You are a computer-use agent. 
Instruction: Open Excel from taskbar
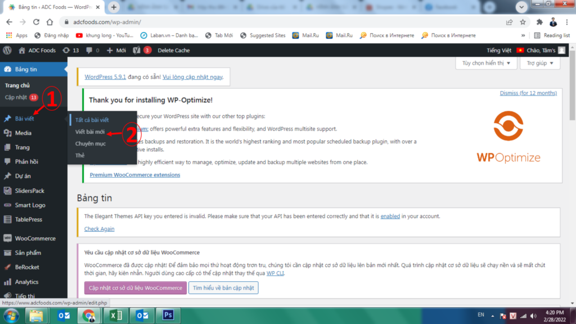click(x=116, y=316)
